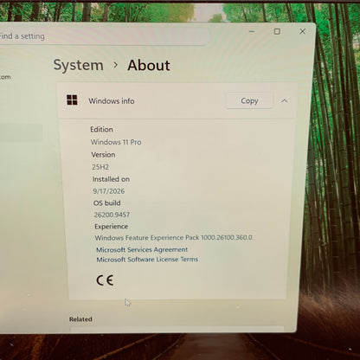The height and width of the screenshot is (360, 360).
Task: Minimize the Settings window
Action: (x=252, y=31)
